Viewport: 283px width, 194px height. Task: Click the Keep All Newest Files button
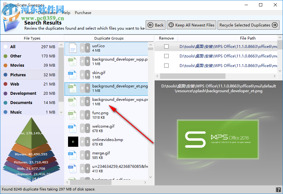coord(191,25)
